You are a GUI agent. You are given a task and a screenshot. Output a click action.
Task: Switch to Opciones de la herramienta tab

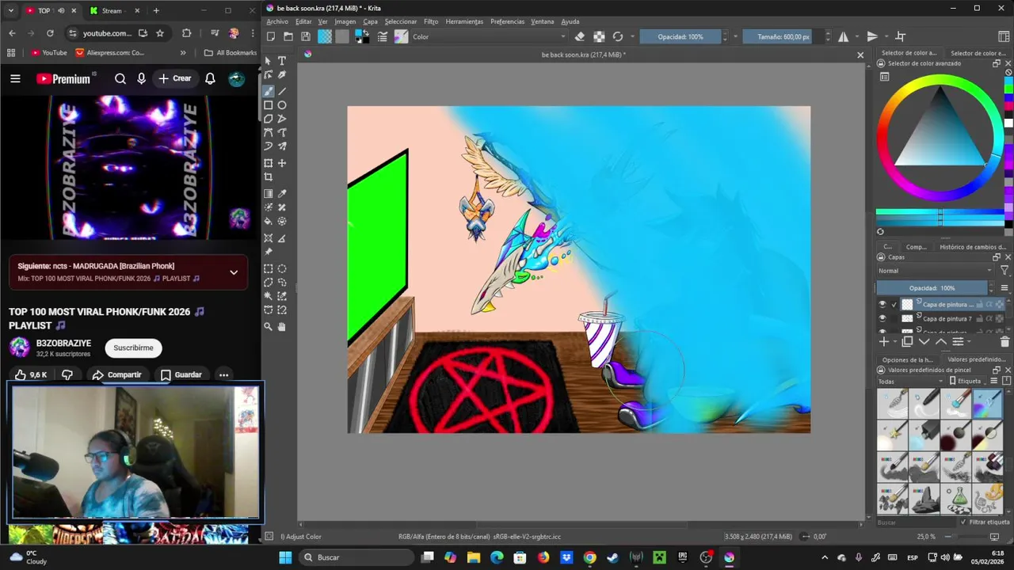click(x=908, y=359)
